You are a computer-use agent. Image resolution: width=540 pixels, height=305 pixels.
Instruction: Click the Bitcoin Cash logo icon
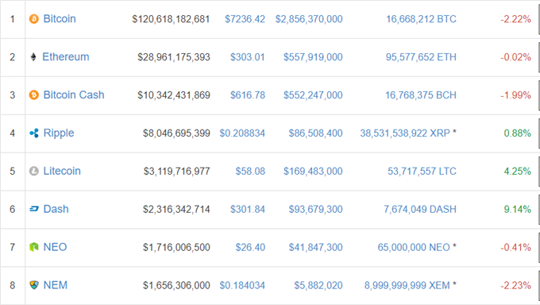click(33, 95)
